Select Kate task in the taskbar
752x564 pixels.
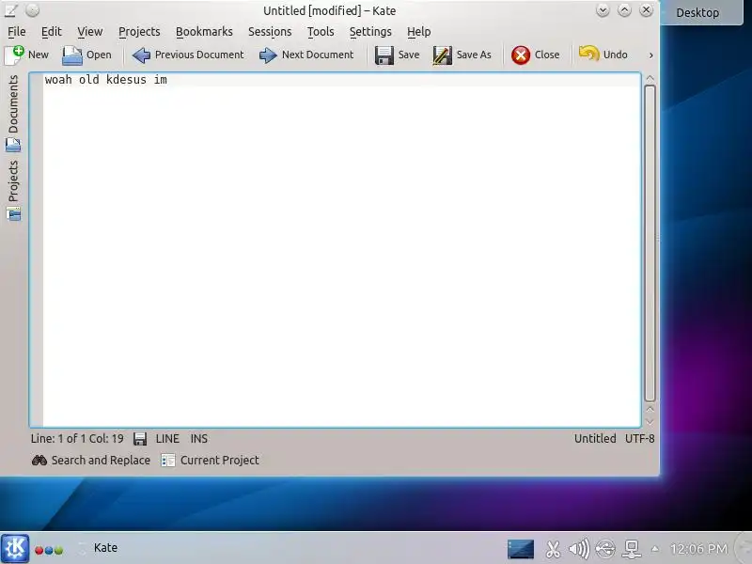pos(99,548)
